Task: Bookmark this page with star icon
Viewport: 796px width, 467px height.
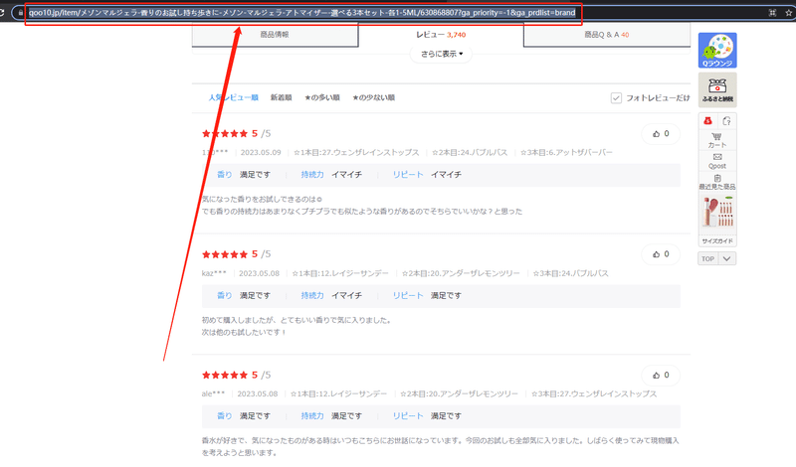Action: click(788, 13)
